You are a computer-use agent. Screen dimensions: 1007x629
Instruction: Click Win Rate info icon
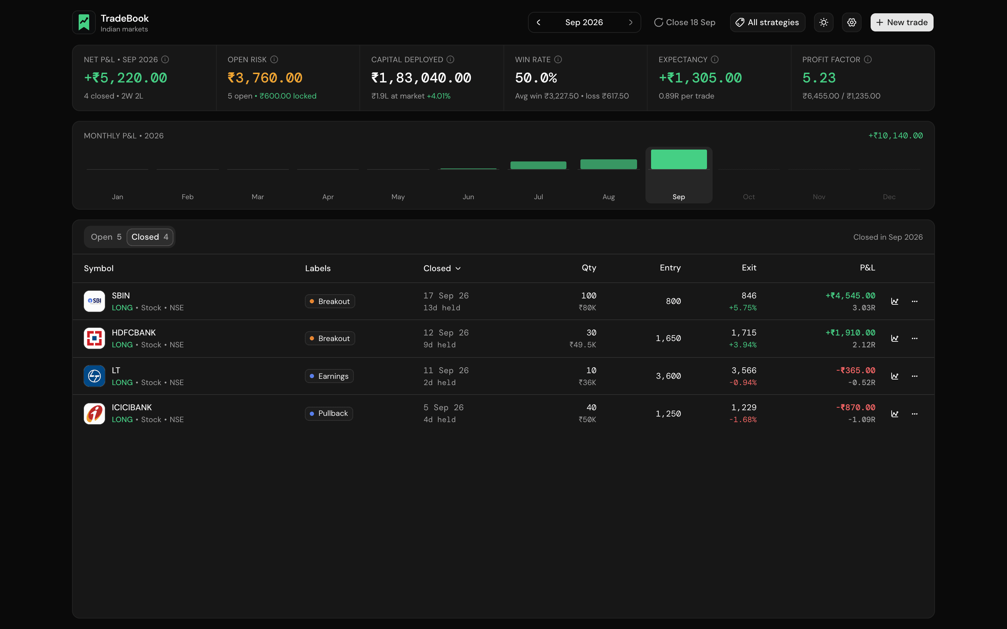coord(558,59)
